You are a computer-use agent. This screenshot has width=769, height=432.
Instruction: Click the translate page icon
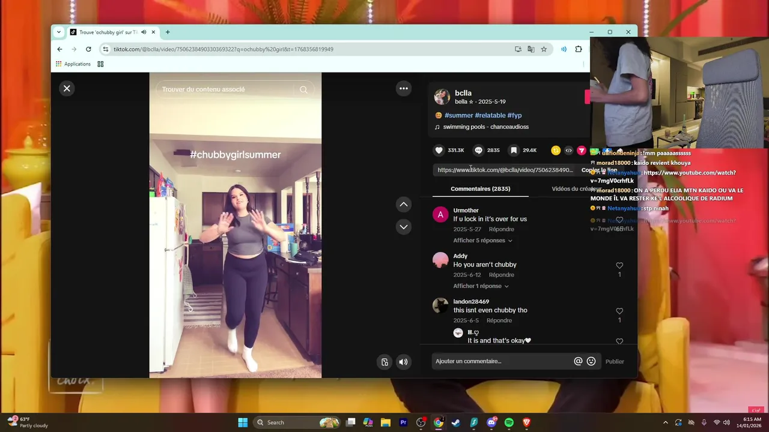(x=531, y=49)
